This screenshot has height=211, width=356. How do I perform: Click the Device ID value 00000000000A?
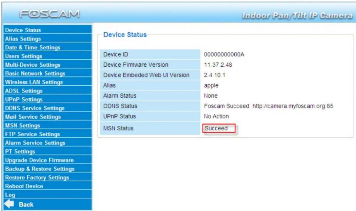coord(224,54)
